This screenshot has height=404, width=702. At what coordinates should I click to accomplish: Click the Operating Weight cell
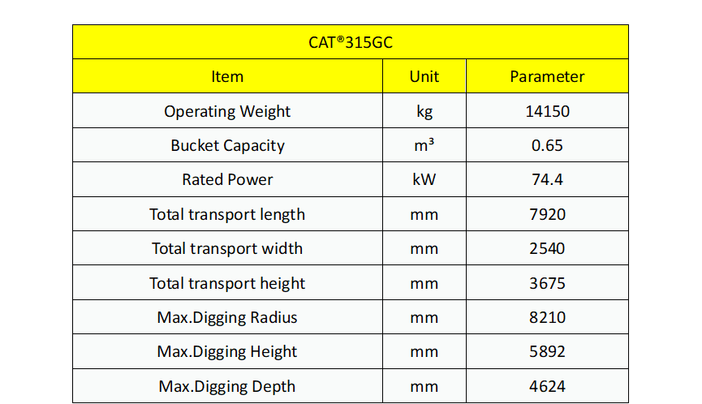(227, 110)
